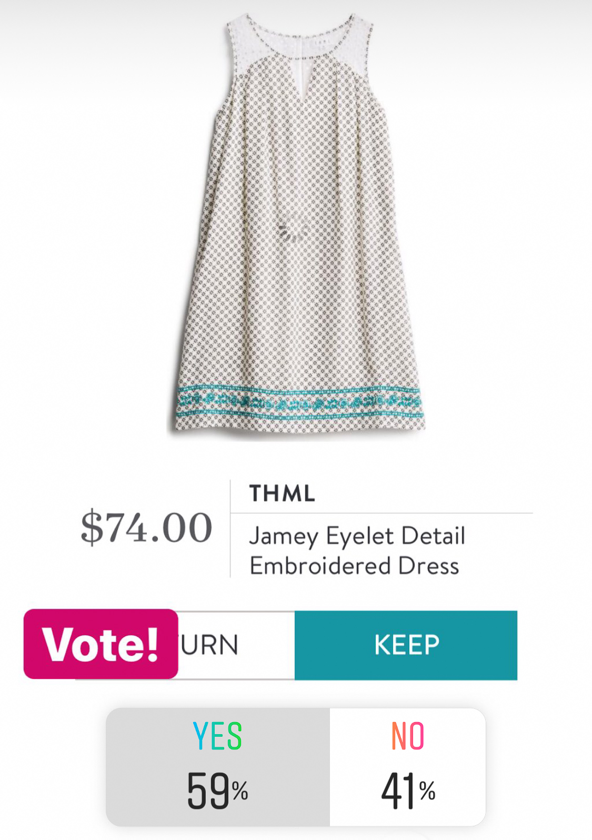The width and height of the screenshot is (592, 840).
Task: Click the teal KEEP button
Action: coord(406,645)
